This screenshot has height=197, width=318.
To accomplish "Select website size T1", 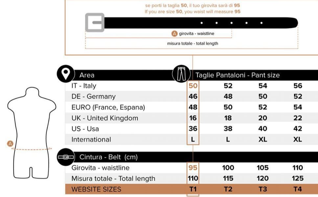I will click(193, 189).
